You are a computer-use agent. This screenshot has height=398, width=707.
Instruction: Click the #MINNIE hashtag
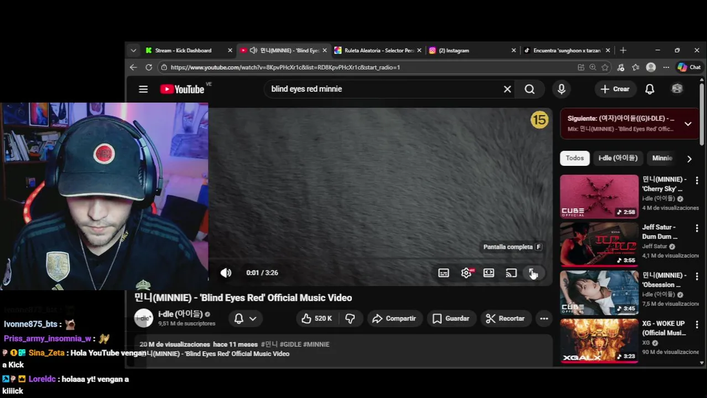[316, 344]
